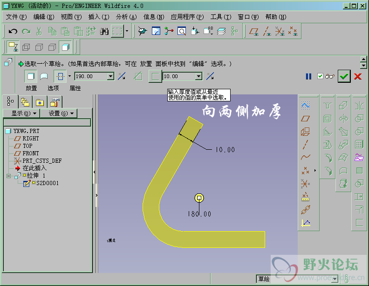The image size is (369, 286).
Task: Open the depth value 190.00 dropdown
Action: 110,76
